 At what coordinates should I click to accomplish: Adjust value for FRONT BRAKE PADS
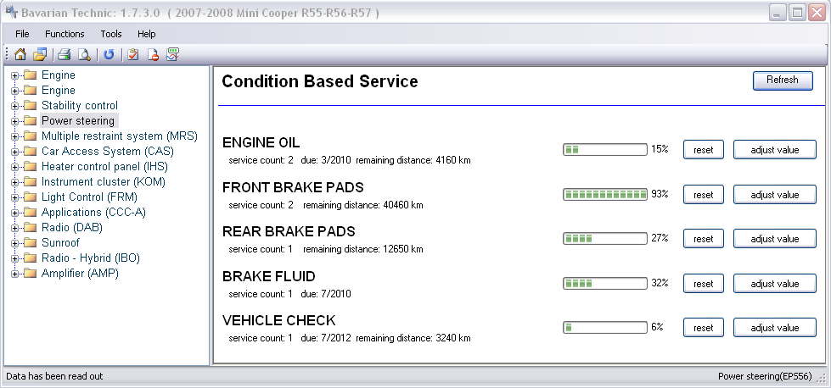point(775,195)
